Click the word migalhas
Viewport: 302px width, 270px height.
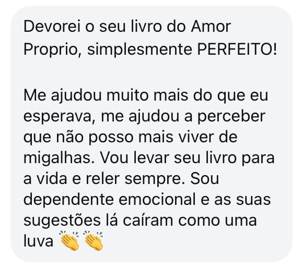coord(60,158)
